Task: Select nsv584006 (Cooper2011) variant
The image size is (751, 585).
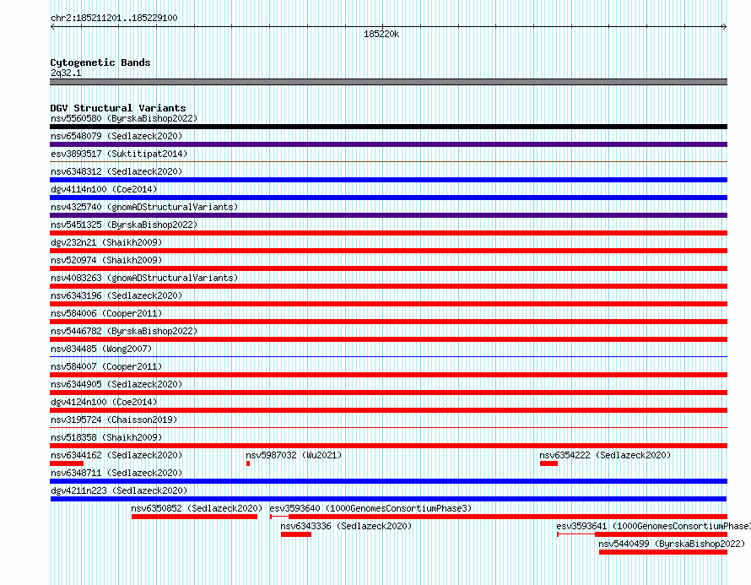Action: (106, 313)
